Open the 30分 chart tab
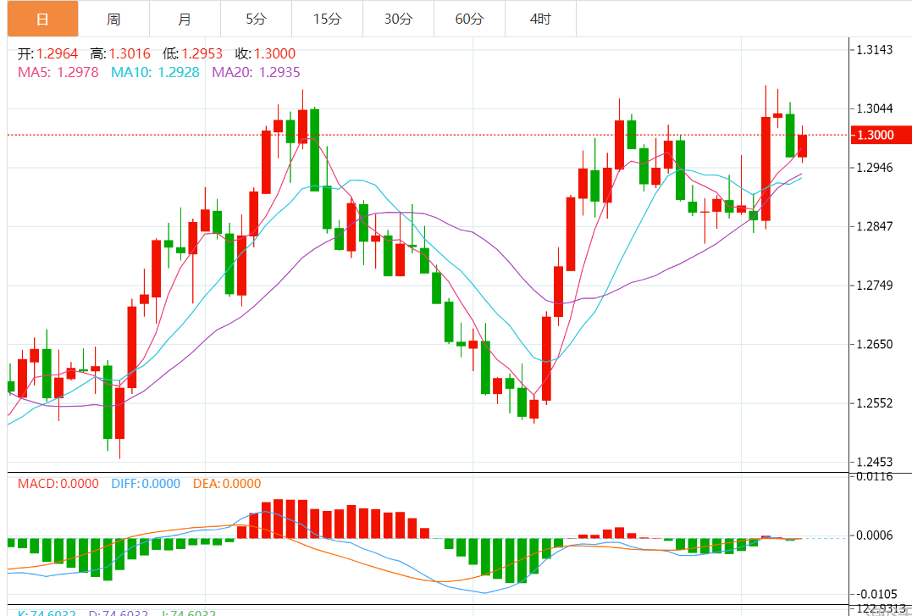The width and height of the screenshot is (912, 616). pos(398,19)
